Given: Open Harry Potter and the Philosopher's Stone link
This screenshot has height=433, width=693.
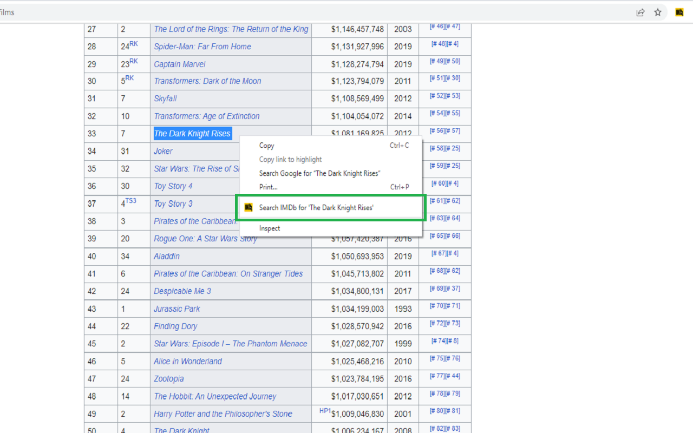Looking at the screenshot, I should pyautogui.click(x=223, y=414).
